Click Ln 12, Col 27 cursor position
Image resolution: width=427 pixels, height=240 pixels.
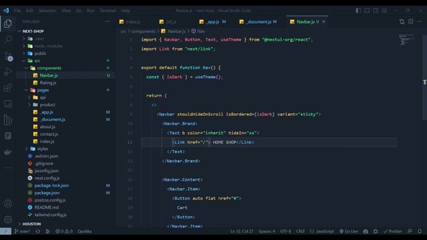[242, 231]
